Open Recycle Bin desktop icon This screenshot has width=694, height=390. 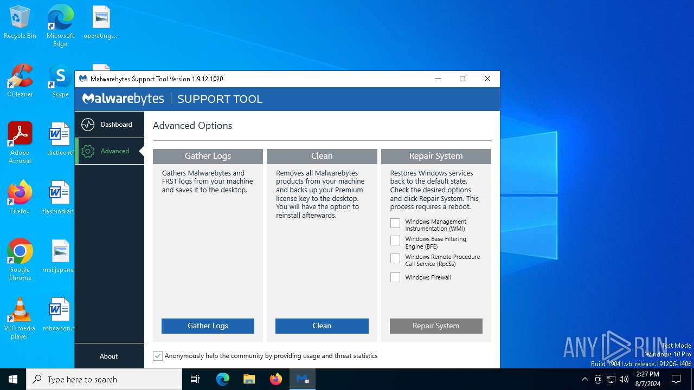click(x=20, y=23)
